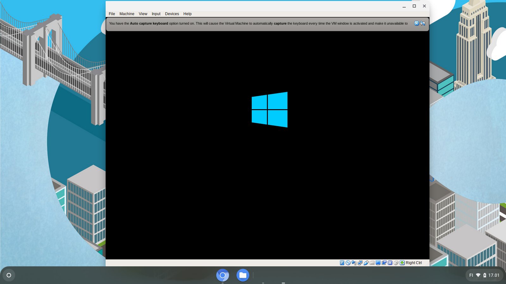Click the Auto capture keyboard notification text

click(258, 23)
